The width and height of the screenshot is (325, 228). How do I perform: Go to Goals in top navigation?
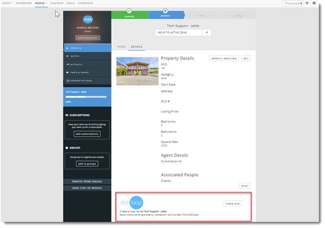pyautogui.click(x=71, y=3)
